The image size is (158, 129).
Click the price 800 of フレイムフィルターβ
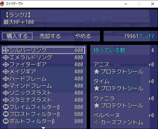(x=79, y=107)
